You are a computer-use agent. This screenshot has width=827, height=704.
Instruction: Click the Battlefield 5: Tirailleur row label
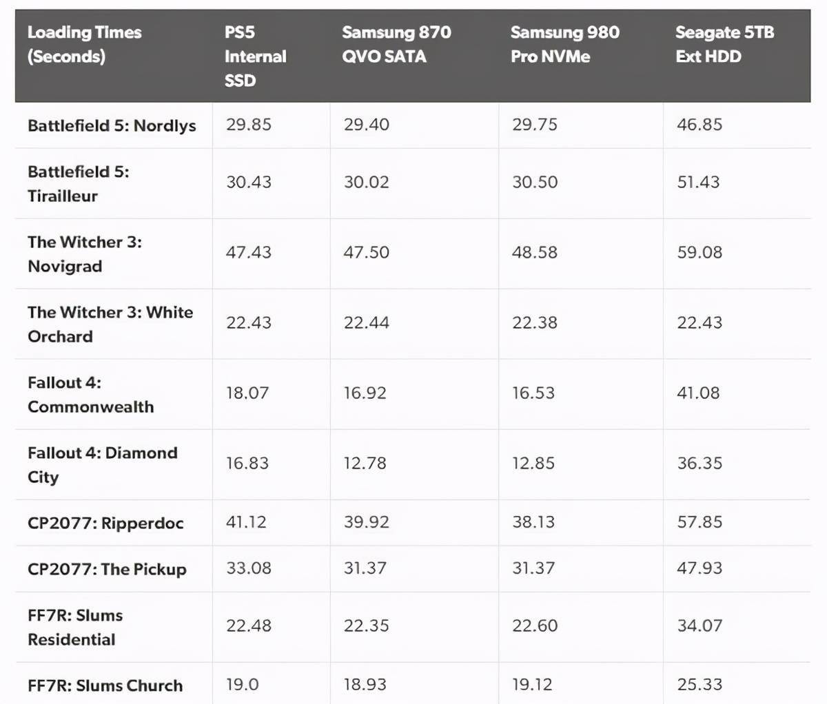pyautogui.click(x=79, y=183)
